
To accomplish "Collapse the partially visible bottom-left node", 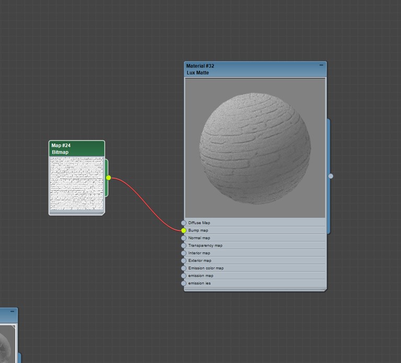I will pos(13,312).
